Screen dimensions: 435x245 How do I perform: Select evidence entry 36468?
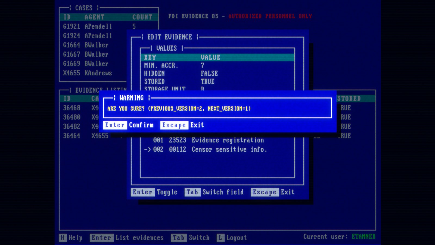tap(72, 108)
